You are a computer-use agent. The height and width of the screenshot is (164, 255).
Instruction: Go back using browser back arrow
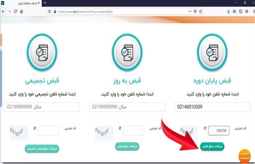[3, 11]
